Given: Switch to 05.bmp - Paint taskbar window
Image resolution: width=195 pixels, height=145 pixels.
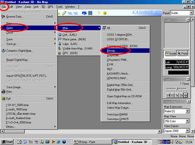Looking at the screenshot, I should click(92, 142).
